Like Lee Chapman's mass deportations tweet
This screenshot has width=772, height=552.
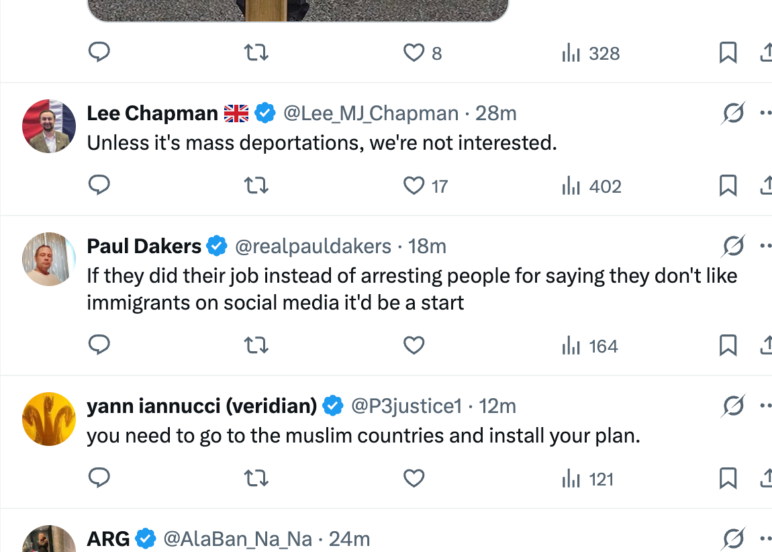(x=414, y=185)
